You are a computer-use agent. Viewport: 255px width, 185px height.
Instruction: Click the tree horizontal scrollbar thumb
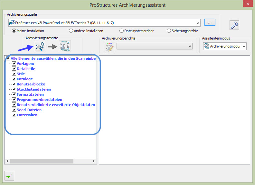click(42, 161)
